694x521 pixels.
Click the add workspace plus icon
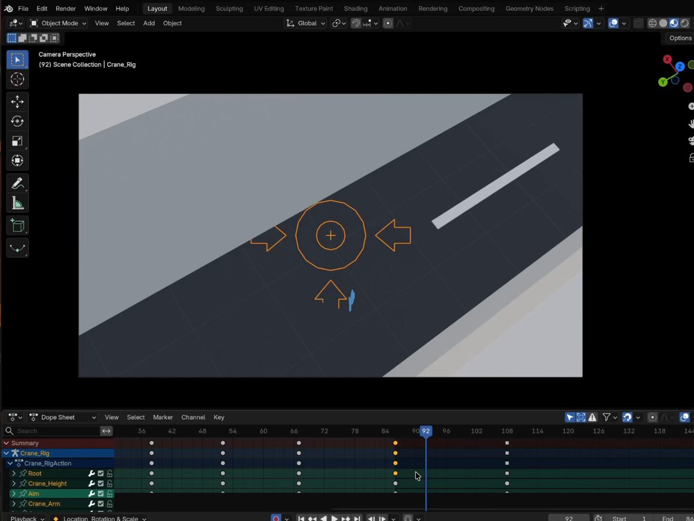point(601,9)
